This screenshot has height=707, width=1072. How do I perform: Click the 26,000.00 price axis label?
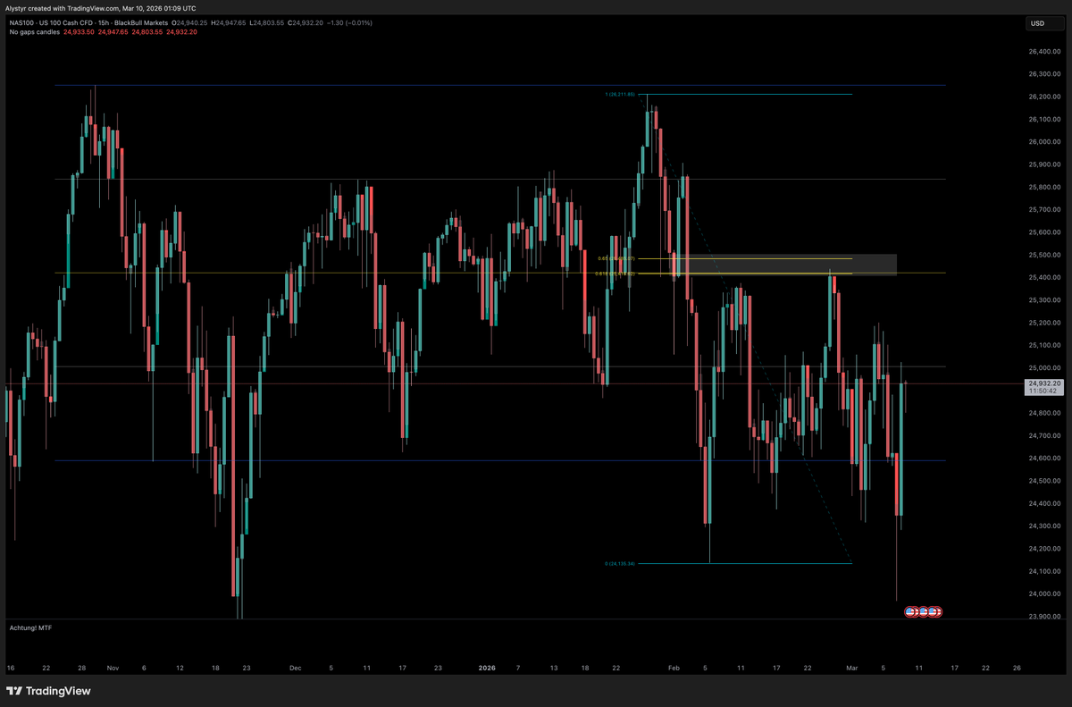pos(1044,142)
